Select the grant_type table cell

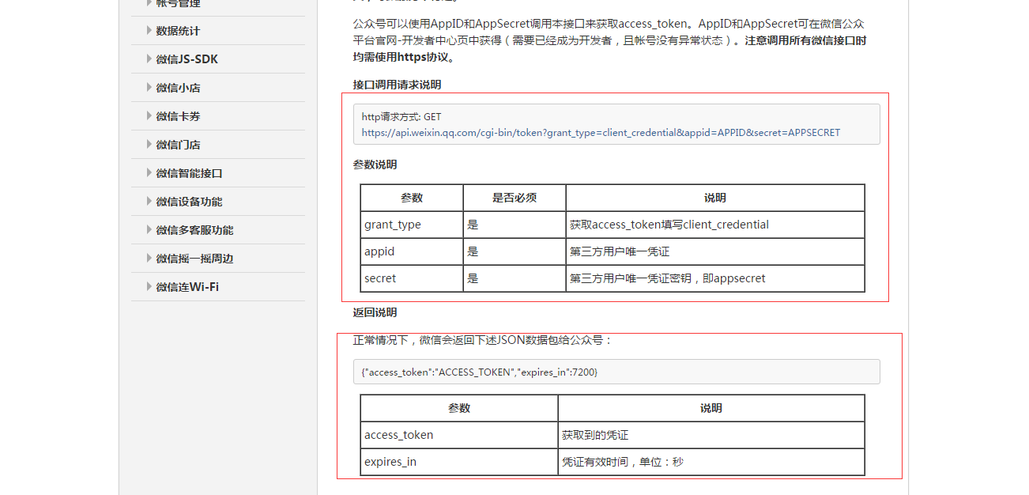412,225
